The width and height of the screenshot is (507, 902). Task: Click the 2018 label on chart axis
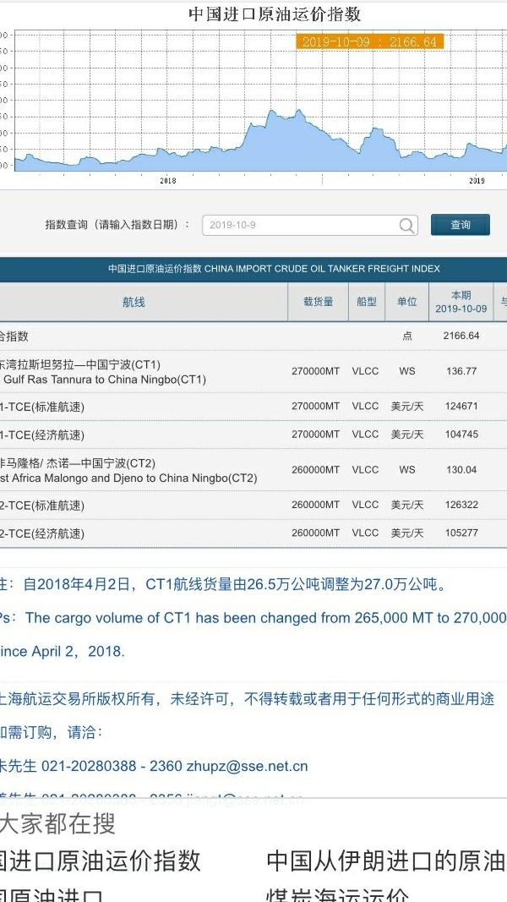click(x=168, y=181)
